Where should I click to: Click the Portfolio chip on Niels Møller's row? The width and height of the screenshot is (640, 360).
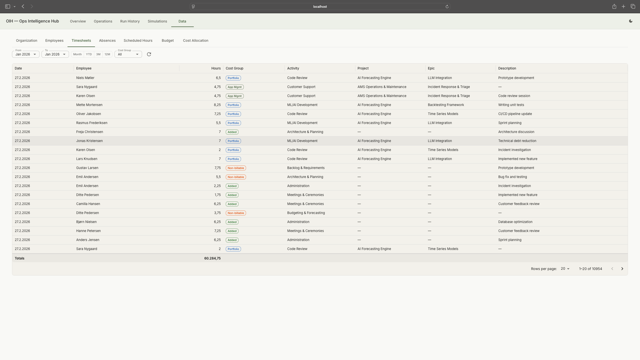tap(233, 78)
